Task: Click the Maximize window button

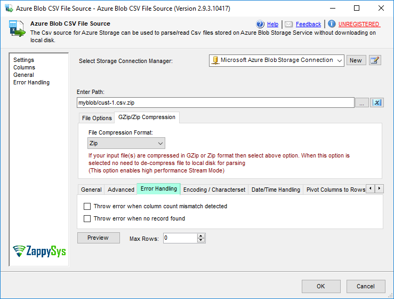Action: [357, 9]
